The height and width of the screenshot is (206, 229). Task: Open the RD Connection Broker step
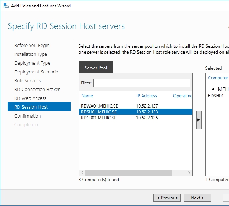[x=37, y=90]
